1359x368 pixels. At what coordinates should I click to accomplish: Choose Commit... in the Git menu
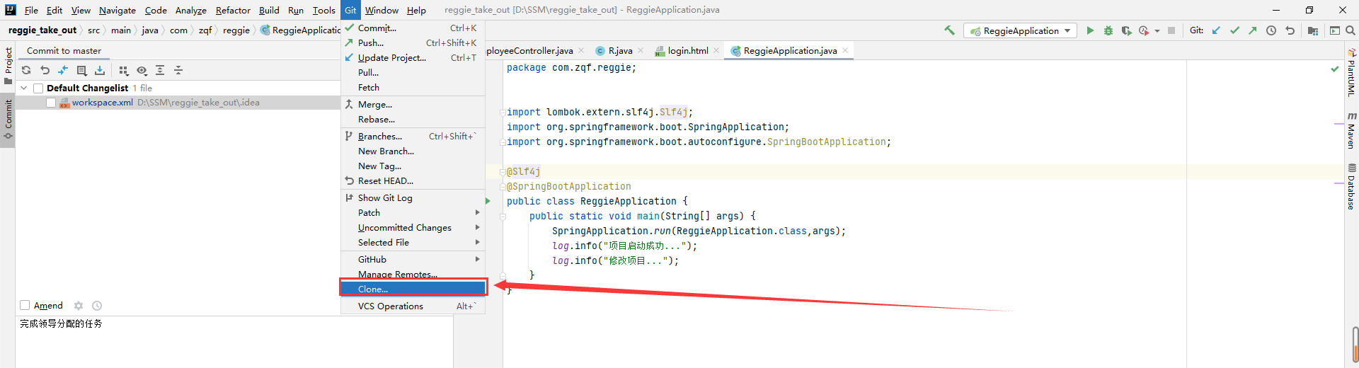[x=413, y=28]
